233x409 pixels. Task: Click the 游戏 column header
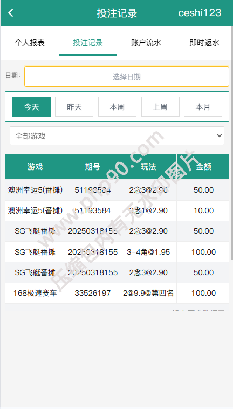click(35, 167)
